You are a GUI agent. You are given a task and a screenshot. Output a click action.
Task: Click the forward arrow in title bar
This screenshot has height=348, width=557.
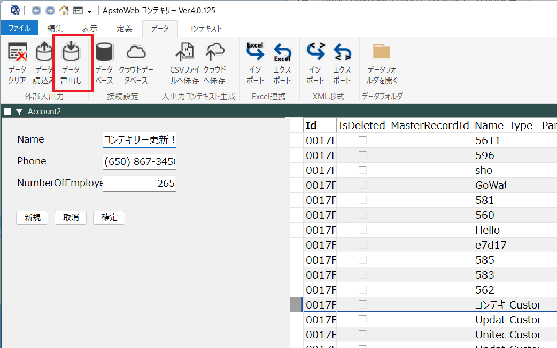coord(50,11)
